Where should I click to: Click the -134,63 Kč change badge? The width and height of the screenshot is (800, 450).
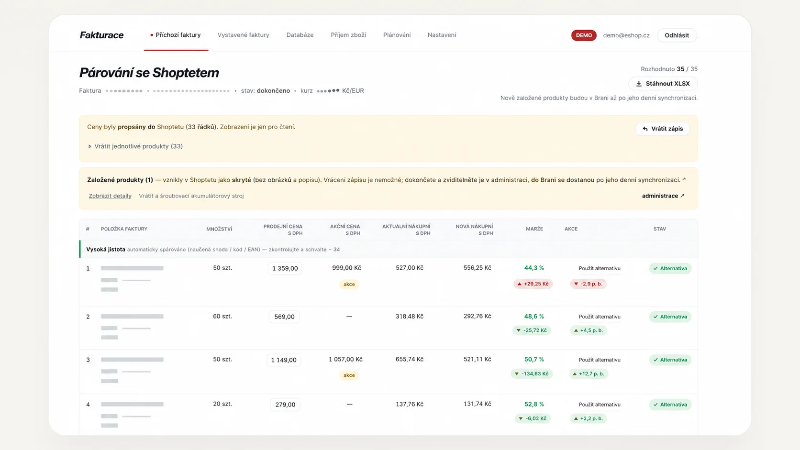(532, 373)
